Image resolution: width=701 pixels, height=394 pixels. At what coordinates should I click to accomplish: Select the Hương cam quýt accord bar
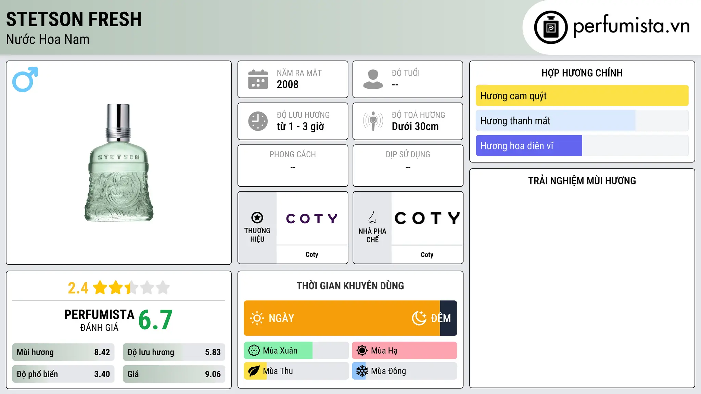582,96
